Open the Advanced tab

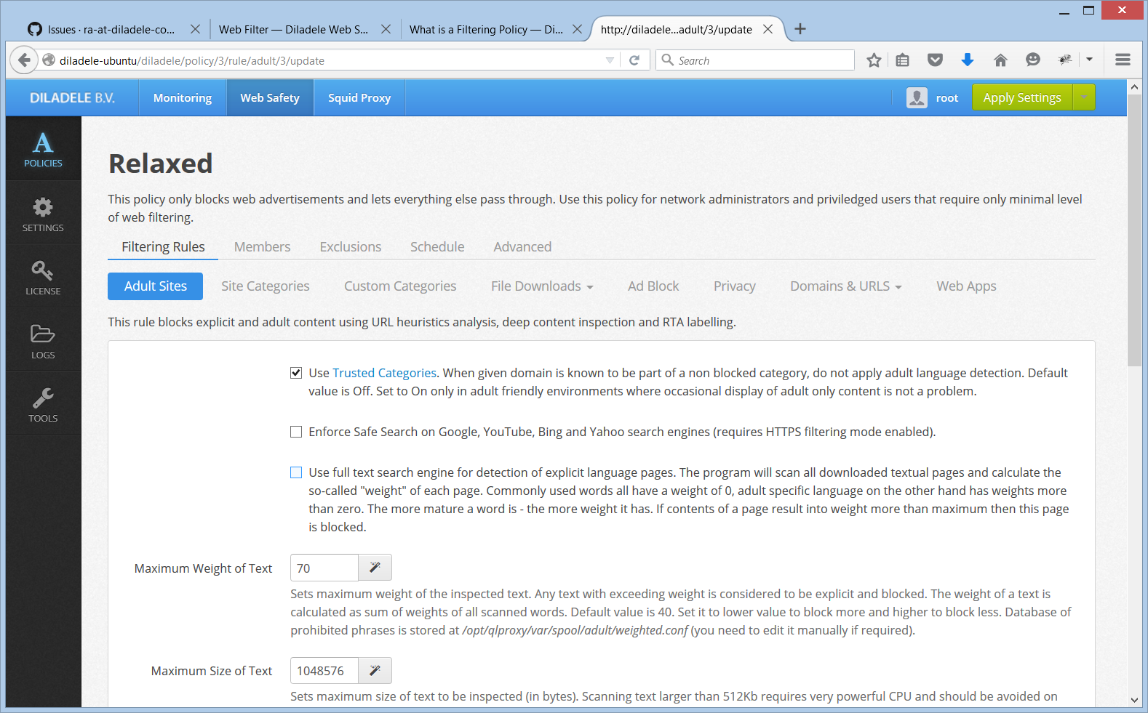click(522, 246)
